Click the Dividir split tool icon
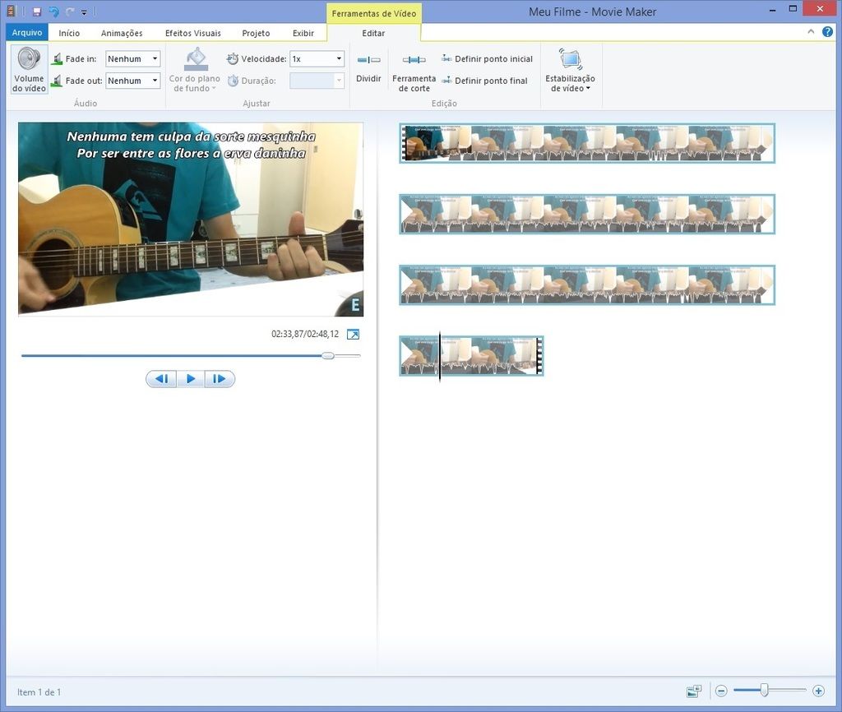 (x=368, y=60)
